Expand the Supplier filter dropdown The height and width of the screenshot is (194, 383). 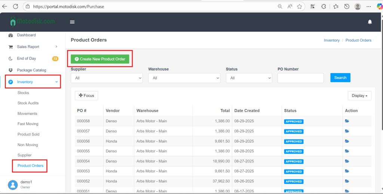click(x=107, y=78)
